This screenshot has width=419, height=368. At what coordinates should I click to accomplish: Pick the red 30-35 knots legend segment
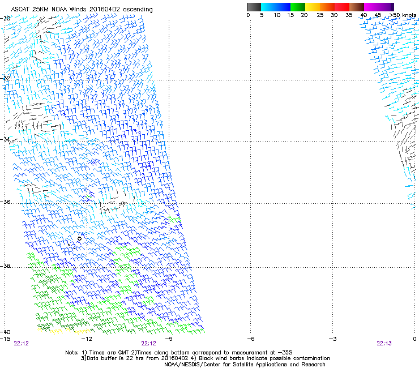click(x=342, y=7)
